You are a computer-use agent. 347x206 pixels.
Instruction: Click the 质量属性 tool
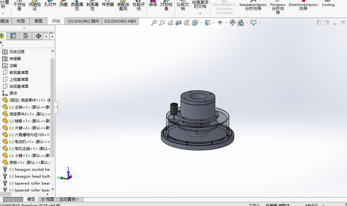77,5
